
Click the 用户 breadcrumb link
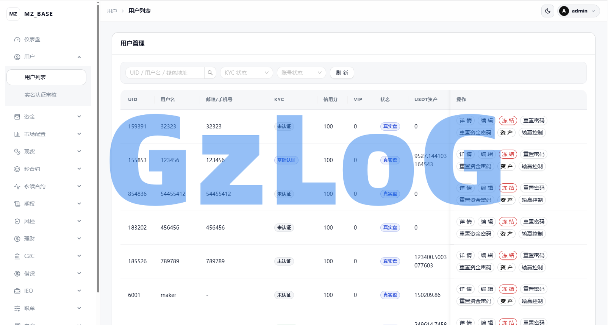[112, 11]
